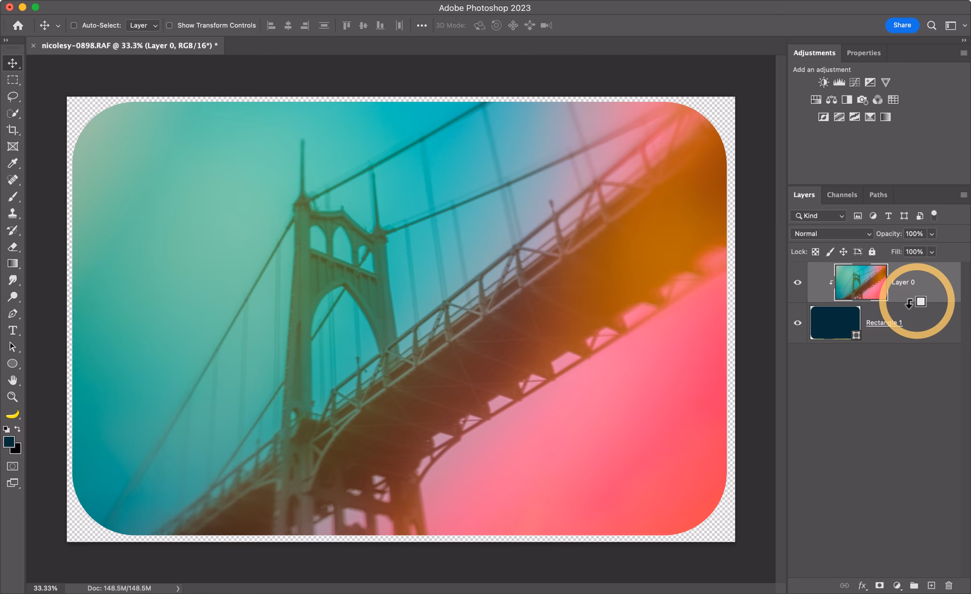Open the Auto-Select Layer dropdown
The width and height of the screenshot is (971, 594).
142,25
